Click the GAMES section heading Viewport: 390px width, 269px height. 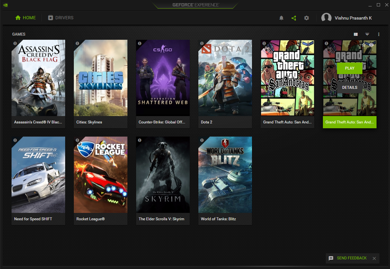pos(19,34)
